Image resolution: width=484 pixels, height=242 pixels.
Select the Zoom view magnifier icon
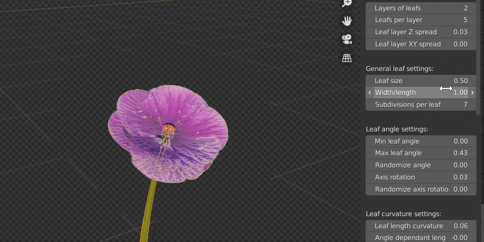(347, 3)
